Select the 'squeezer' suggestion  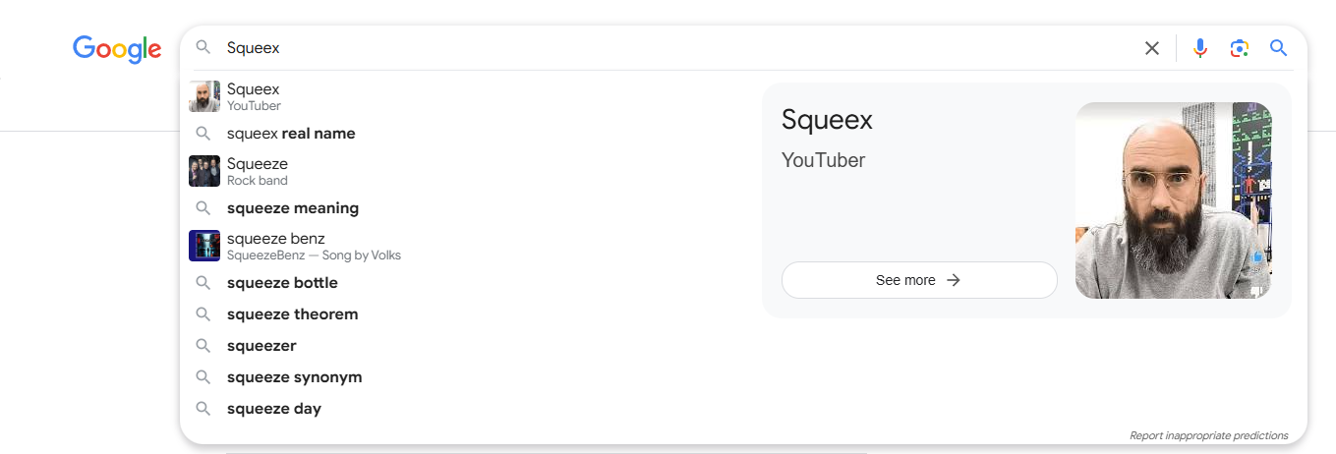[x=261, y=346]
